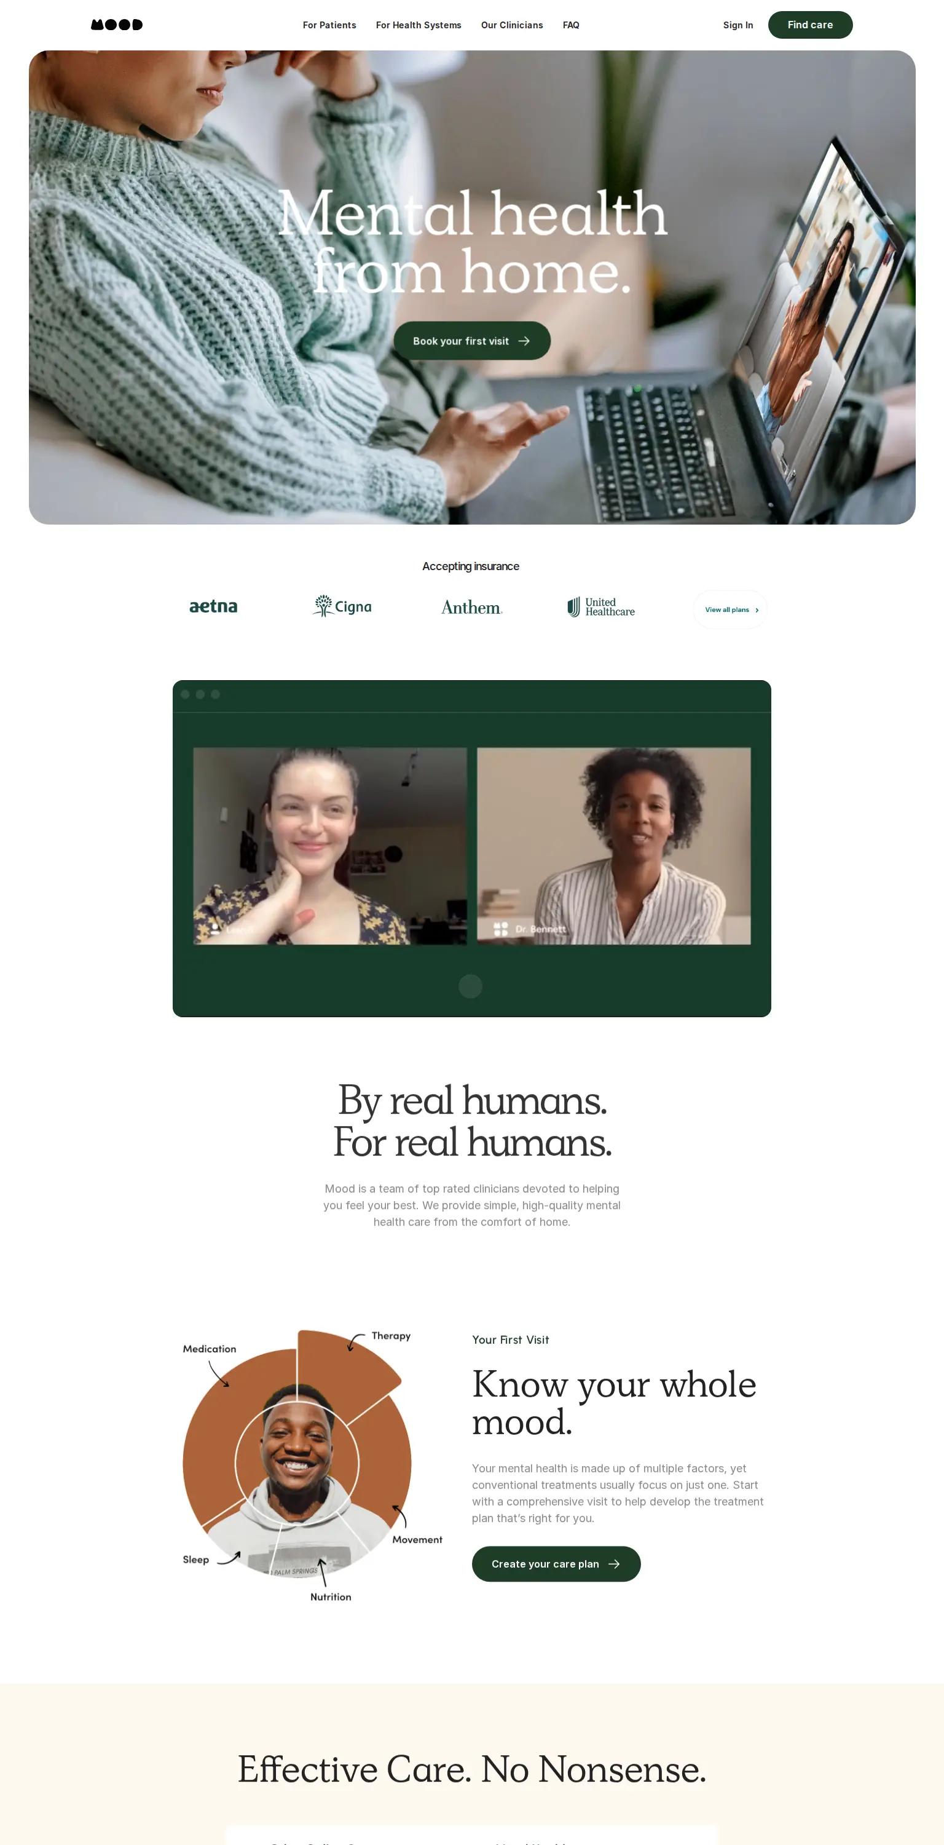This screenshot has width=944, height=1845.
Task: Click the circular control below the video call
Action: pyautogui.click(x=470, y=986)
